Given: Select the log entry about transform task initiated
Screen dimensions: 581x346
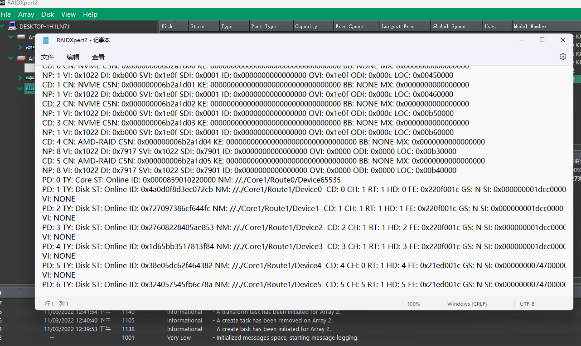Looking at the screenshot, I should 276,312.
